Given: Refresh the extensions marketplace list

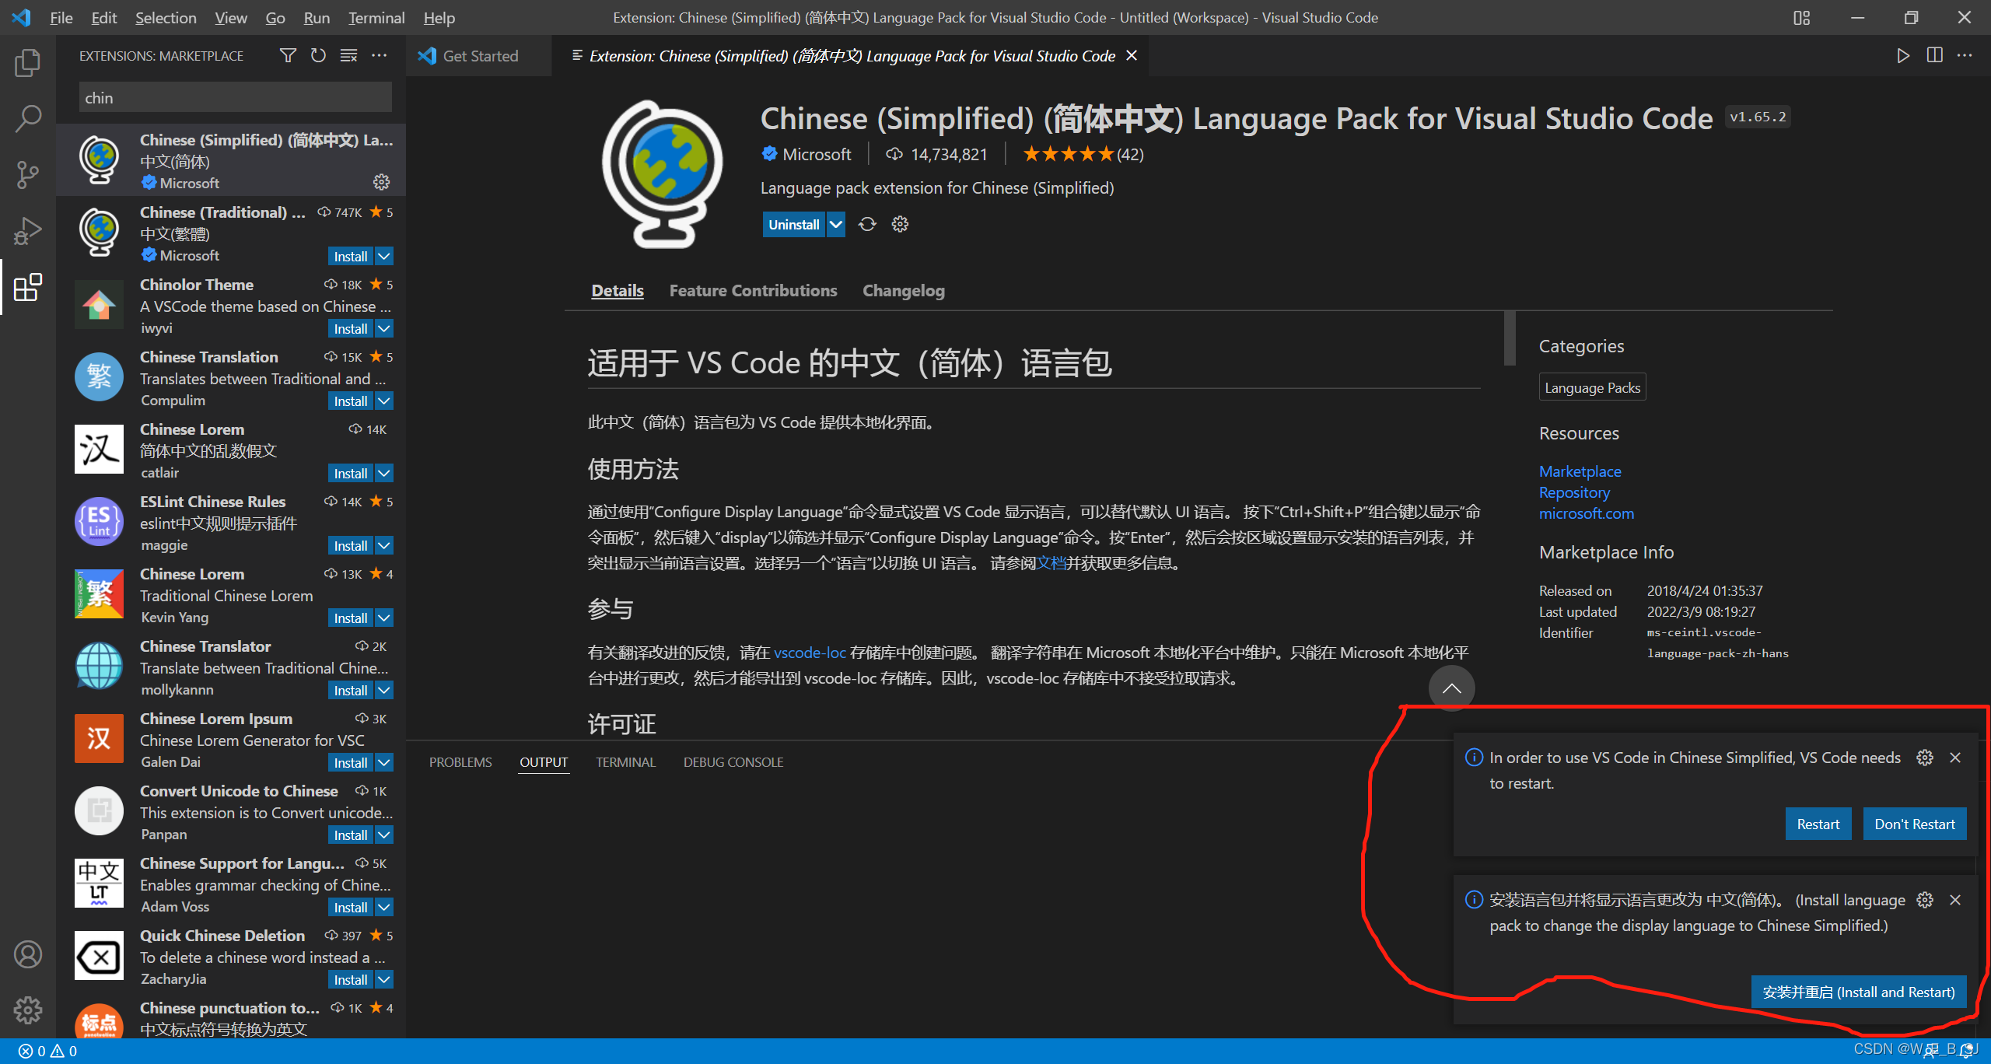Looking at the screenshot, I should click(x=318, y=56).
